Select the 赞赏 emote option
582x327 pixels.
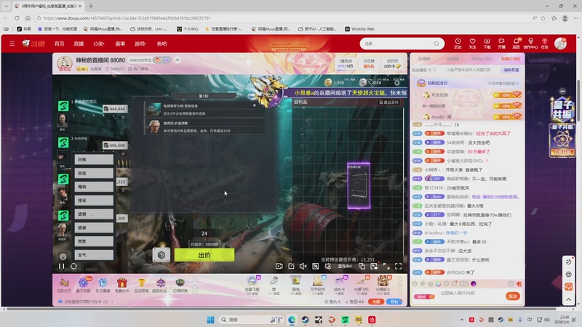tap(94, 241)
